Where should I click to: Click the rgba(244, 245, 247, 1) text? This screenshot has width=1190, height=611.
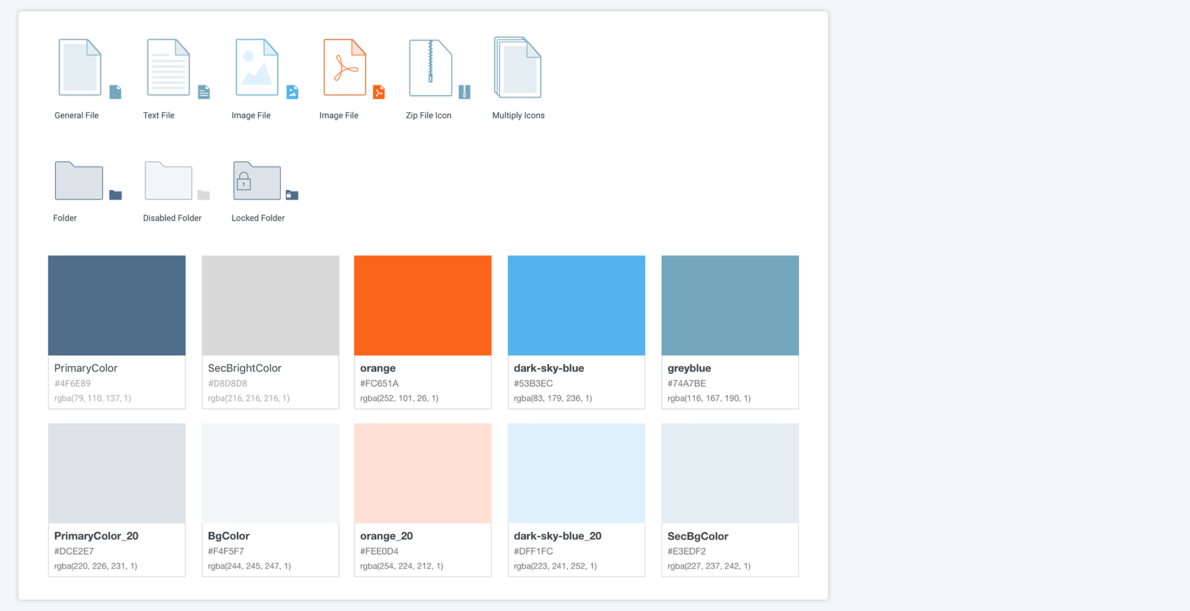point(249,566)
